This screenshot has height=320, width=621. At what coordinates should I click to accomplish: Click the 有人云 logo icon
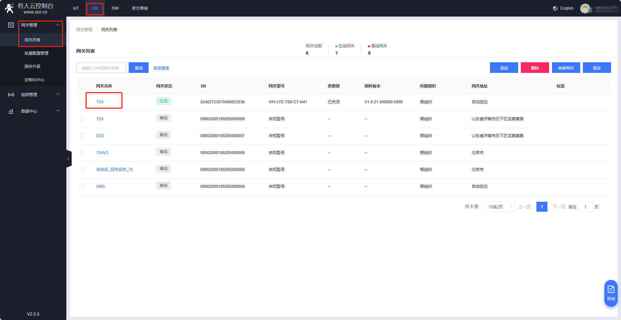click(x=9, y=8)
